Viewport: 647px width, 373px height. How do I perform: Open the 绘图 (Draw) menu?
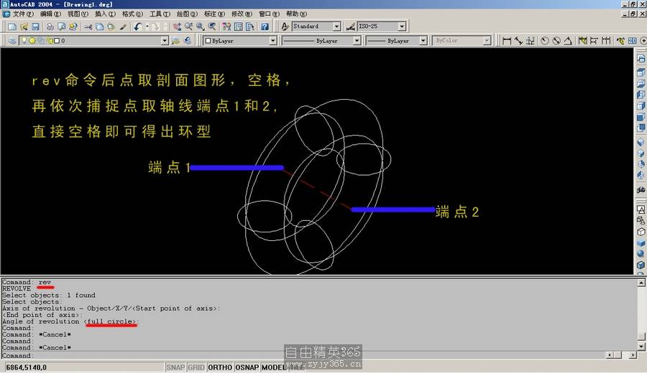(185, 14)
